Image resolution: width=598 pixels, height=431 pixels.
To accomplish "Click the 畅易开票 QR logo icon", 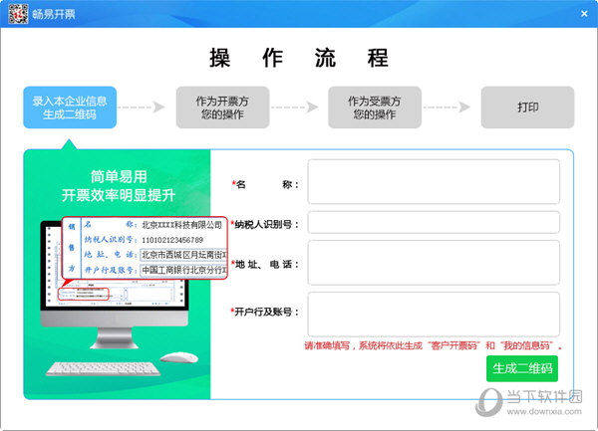I will (x=18, y=14).
